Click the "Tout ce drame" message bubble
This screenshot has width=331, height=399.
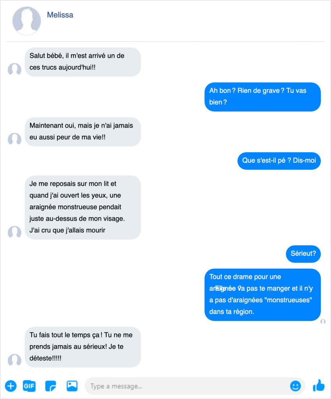262,294
